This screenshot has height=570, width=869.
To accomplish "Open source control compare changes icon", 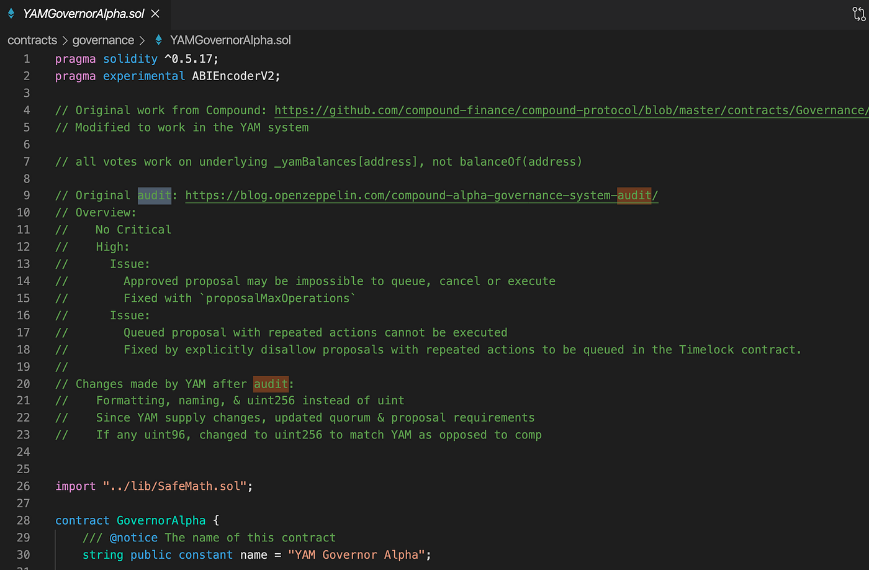I will click(x=859, y=14).
